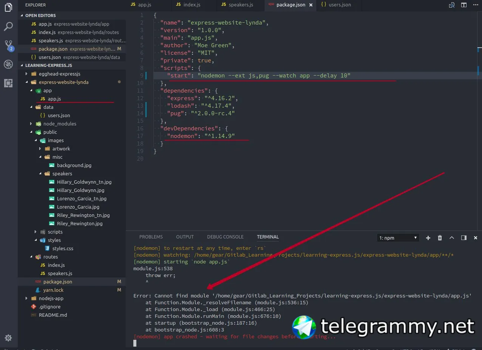Close the package.json editor tab

(x=311, y=5)
